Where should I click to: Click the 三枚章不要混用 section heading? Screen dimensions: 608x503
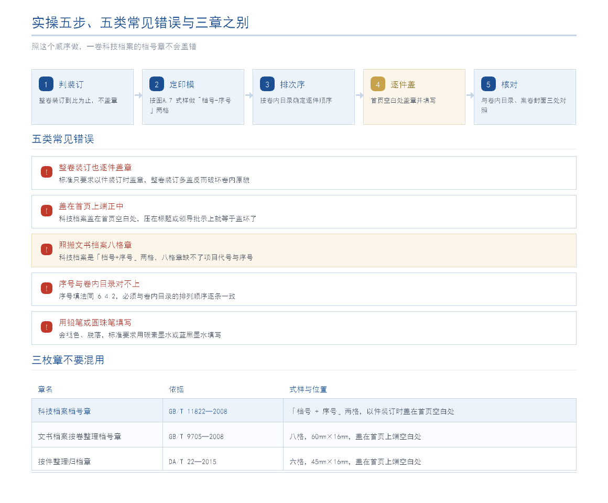pos(68,360)
